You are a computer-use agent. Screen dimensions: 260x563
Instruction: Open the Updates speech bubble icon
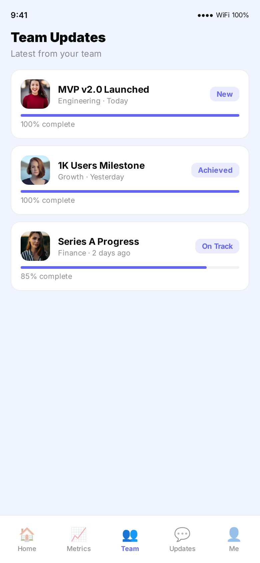[x=182, y=534]
